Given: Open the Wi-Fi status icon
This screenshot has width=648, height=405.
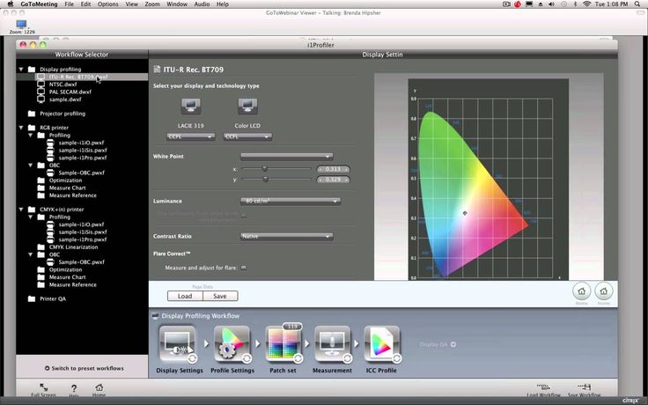Looking at the screenshot, I should [x=586, y=4].
